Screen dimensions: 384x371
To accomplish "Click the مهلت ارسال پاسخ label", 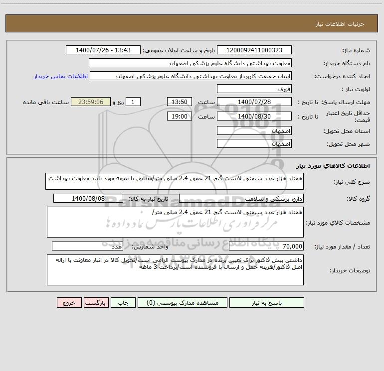I will (x=346, y=102).
